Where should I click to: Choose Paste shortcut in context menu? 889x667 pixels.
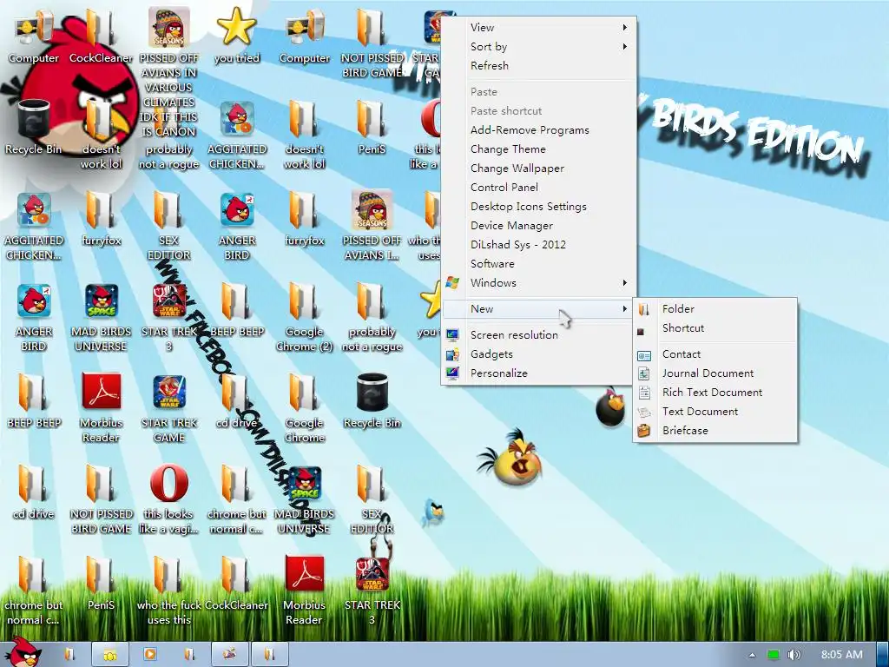[x=538, y=111]
